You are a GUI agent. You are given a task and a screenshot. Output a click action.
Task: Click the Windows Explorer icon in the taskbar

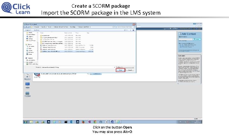coord(31,122)
